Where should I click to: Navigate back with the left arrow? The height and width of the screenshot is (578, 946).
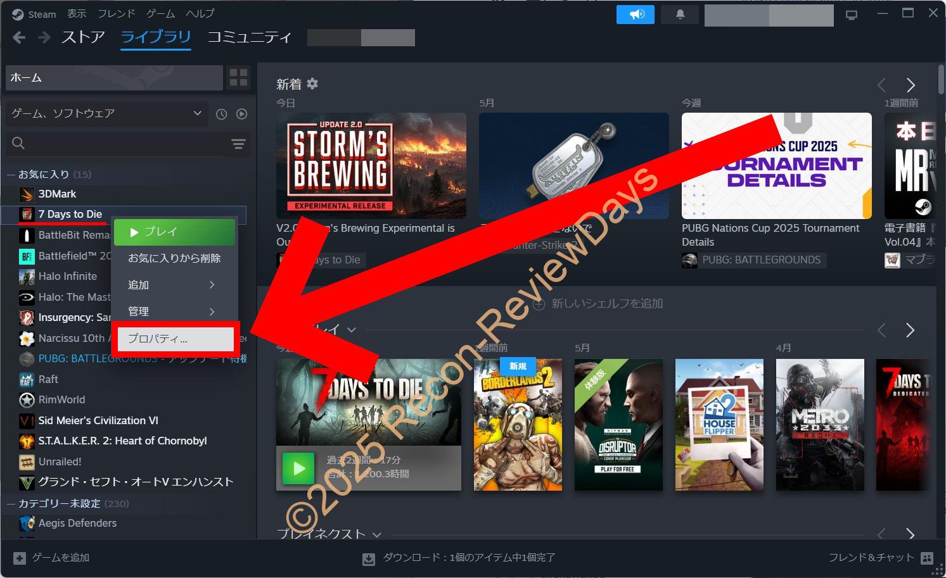(19, 37)
